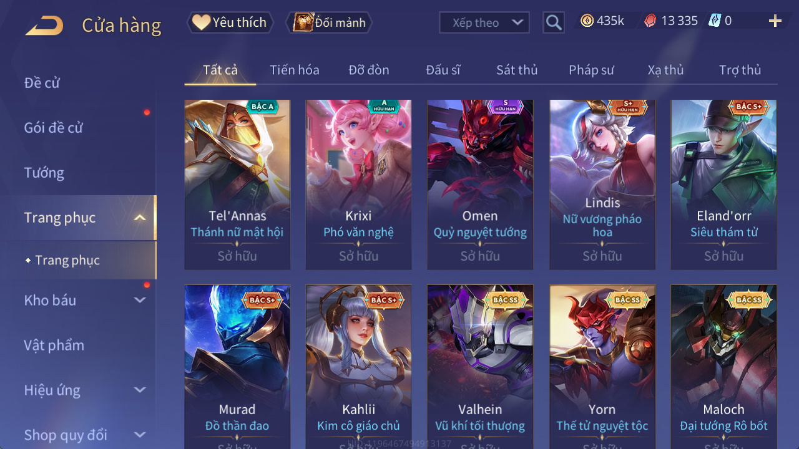Go to Tướng in the sidebar
799x449 pixels.
44,173
